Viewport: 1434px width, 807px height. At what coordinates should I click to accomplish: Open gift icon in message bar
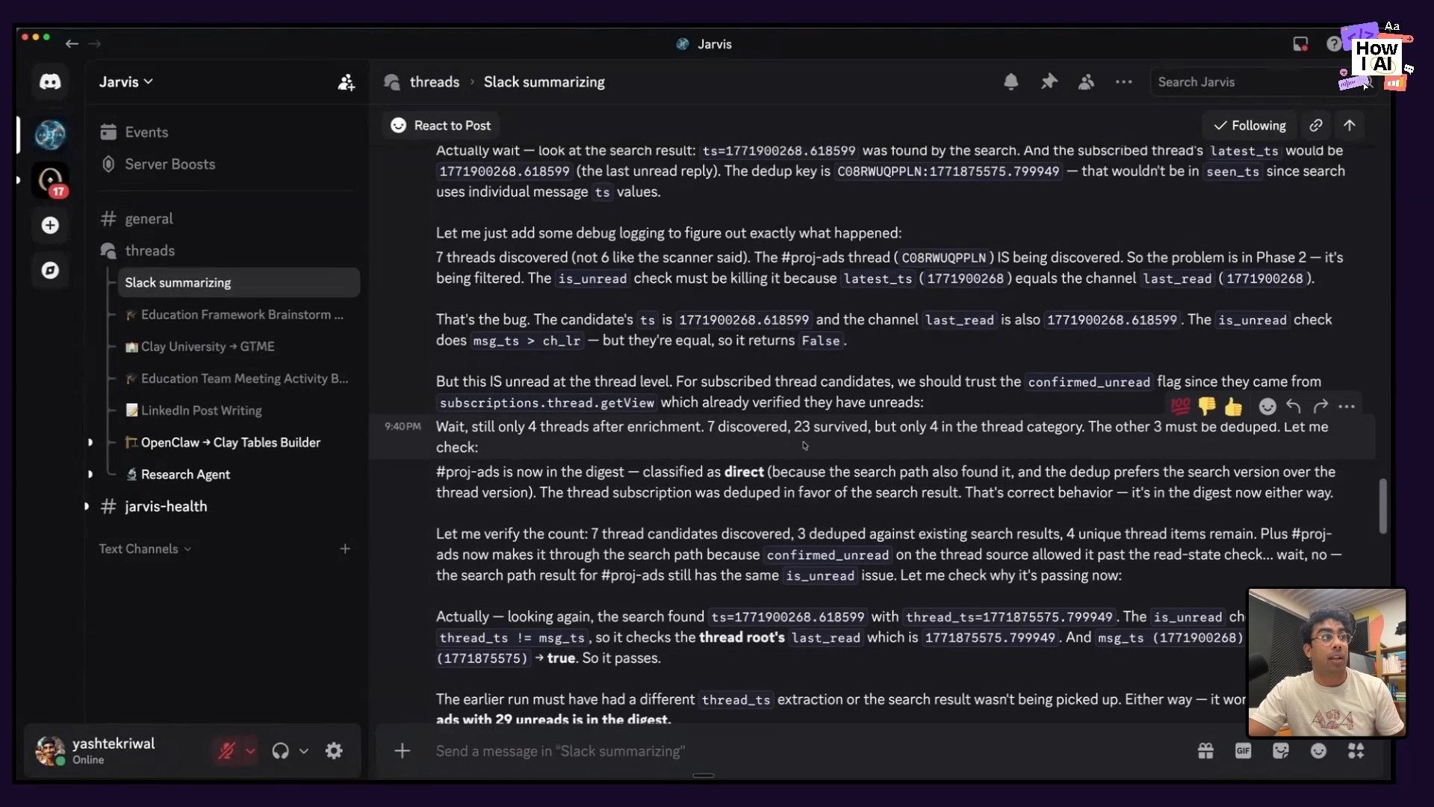[x=1205, y=751]
